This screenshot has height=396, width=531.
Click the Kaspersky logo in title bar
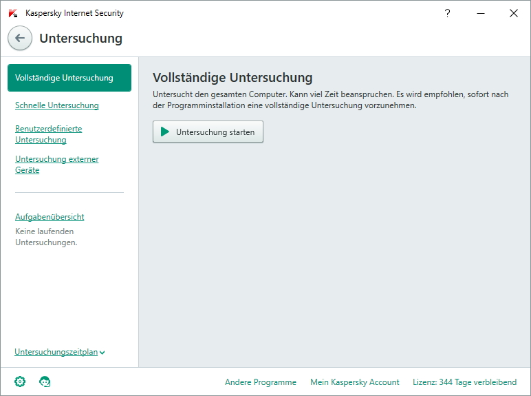pyautogui.click(x=13, y=13)
